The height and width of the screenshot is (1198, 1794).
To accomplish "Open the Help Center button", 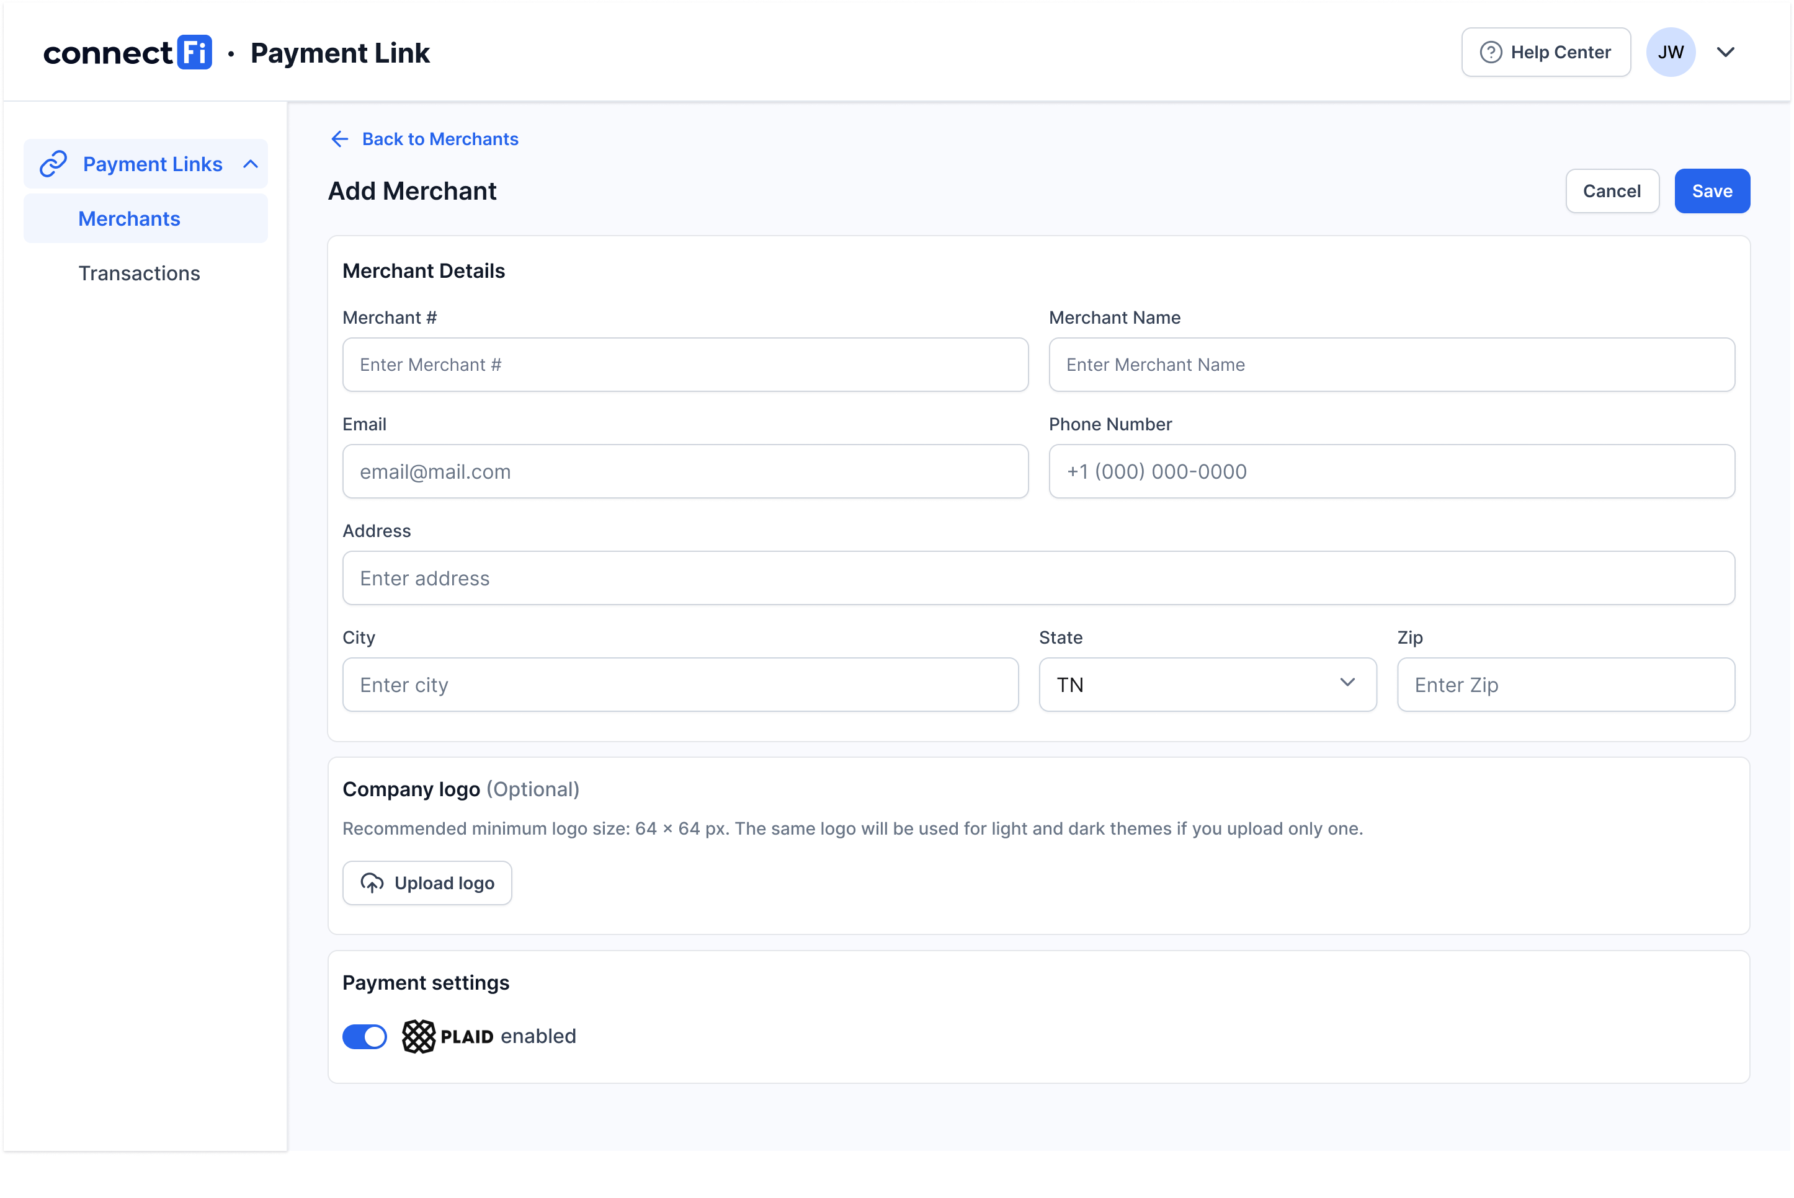I will tap(1546, 52).
